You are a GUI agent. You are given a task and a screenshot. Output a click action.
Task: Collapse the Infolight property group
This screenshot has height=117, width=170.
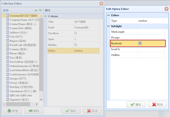pos(109,26)
